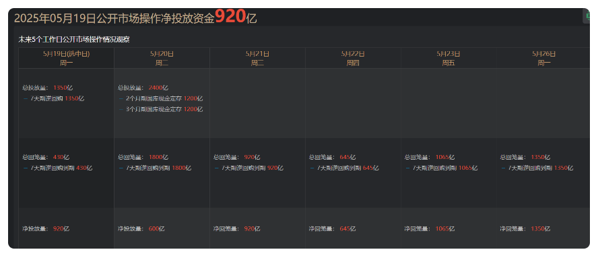Click 总回笼量 645亿 under 5月22日
The width and height of the screenshot is (598, 254).
point(333,157)
